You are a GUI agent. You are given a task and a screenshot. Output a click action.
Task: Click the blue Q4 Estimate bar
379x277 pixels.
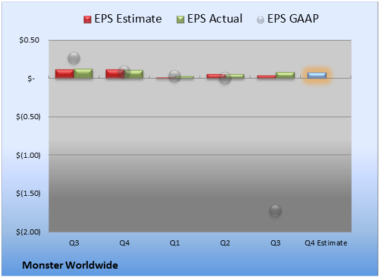[x=317, y=75]
